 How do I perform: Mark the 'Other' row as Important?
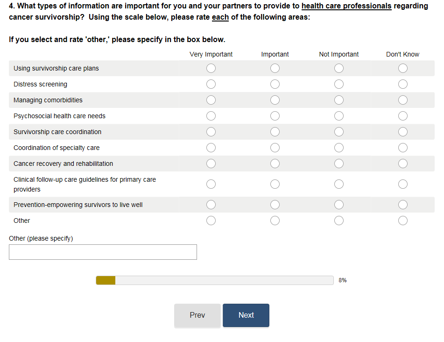pyautogui.click(x=275, y=221)
